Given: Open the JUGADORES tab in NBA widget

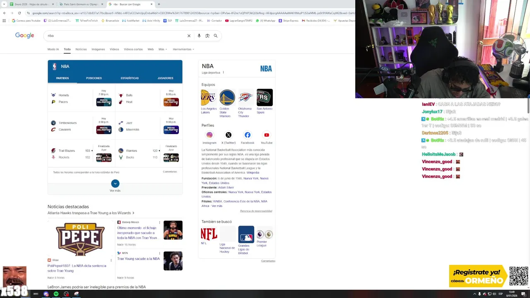Looking at the screenshot, I should pyautogui.click(x=165, y=78).
